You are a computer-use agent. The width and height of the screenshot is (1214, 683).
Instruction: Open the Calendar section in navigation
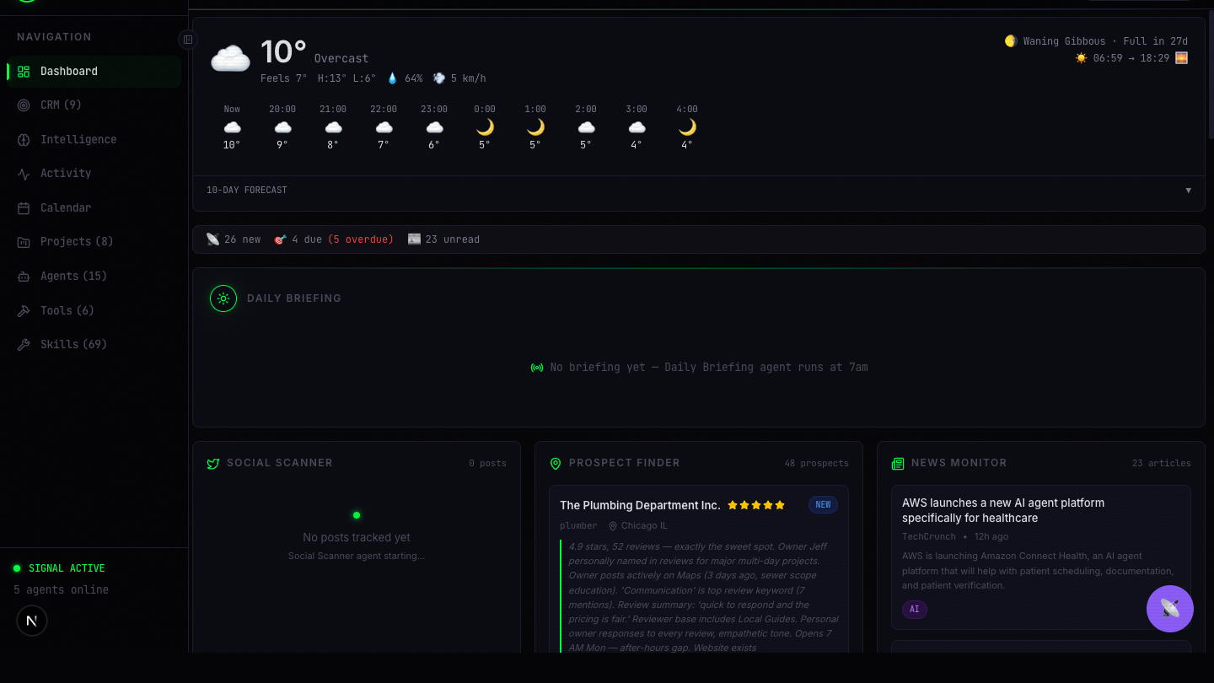coord(66,207)
